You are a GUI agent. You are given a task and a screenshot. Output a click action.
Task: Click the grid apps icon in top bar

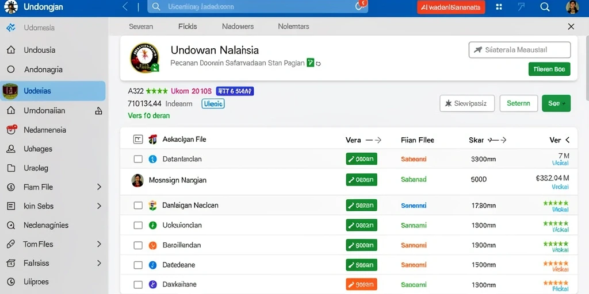pyautogui.click(x=499, y=7)
